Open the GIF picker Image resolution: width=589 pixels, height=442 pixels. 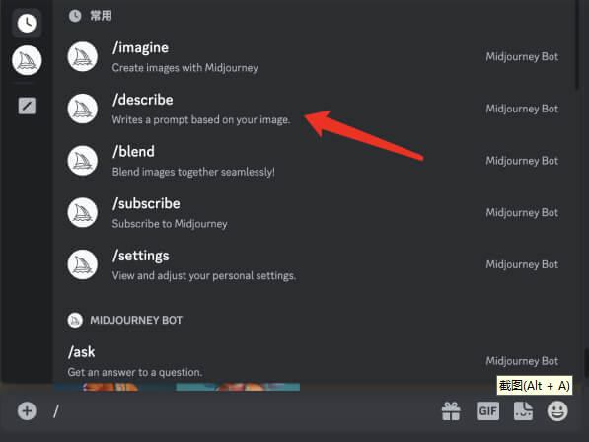click(487, 411)
